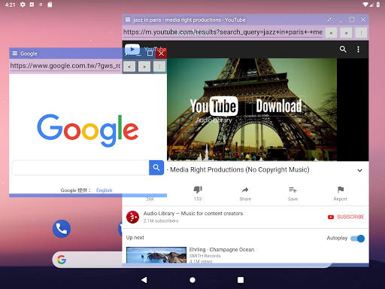The width and height of the screenshot is (385, 289).
Task: Open Google window browser options menu
Action: click(x=159, y=66)
